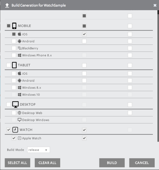This screenshot has height=170, width=159.
Task: Start the build with BUILD button
Action: coord(112,163)
